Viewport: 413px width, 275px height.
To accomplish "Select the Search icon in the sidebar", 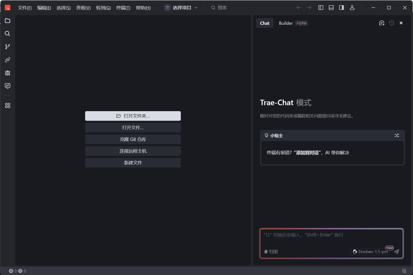I will [x=7, y=34].
